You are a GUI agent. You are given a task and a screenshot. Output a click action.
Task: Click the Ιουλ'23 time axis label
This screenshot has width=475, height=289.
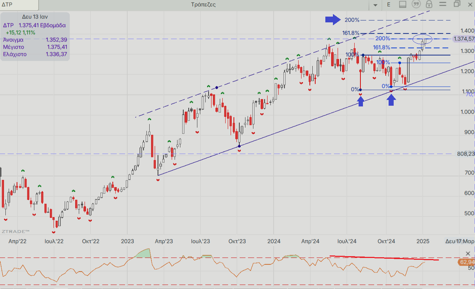point(201,241)
